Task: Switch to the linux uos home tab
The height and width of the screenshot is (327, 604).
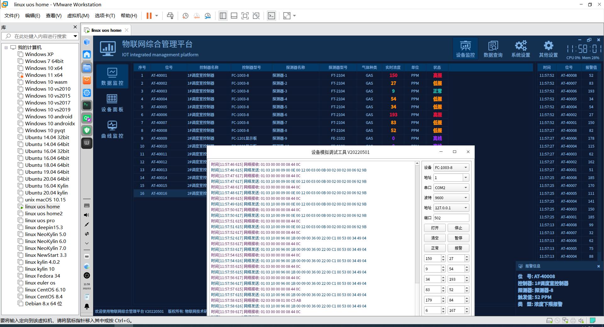Action: [106, 30]
